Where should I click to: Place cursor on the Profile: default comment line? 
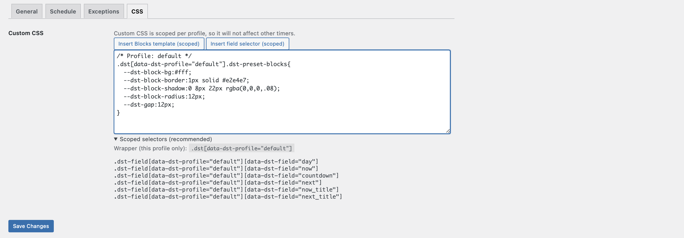coord(154,56)
